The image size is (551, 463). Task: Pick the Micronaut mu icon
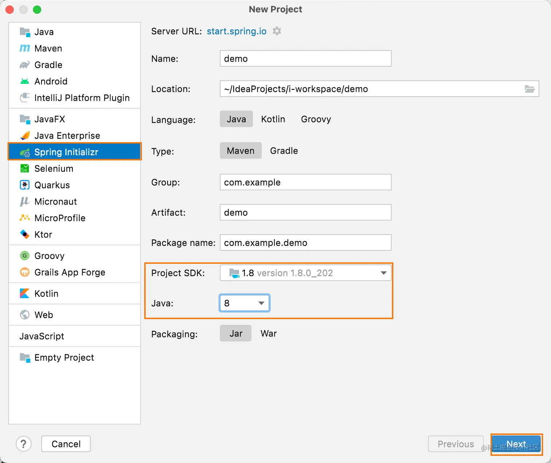[x=25, y=201]
